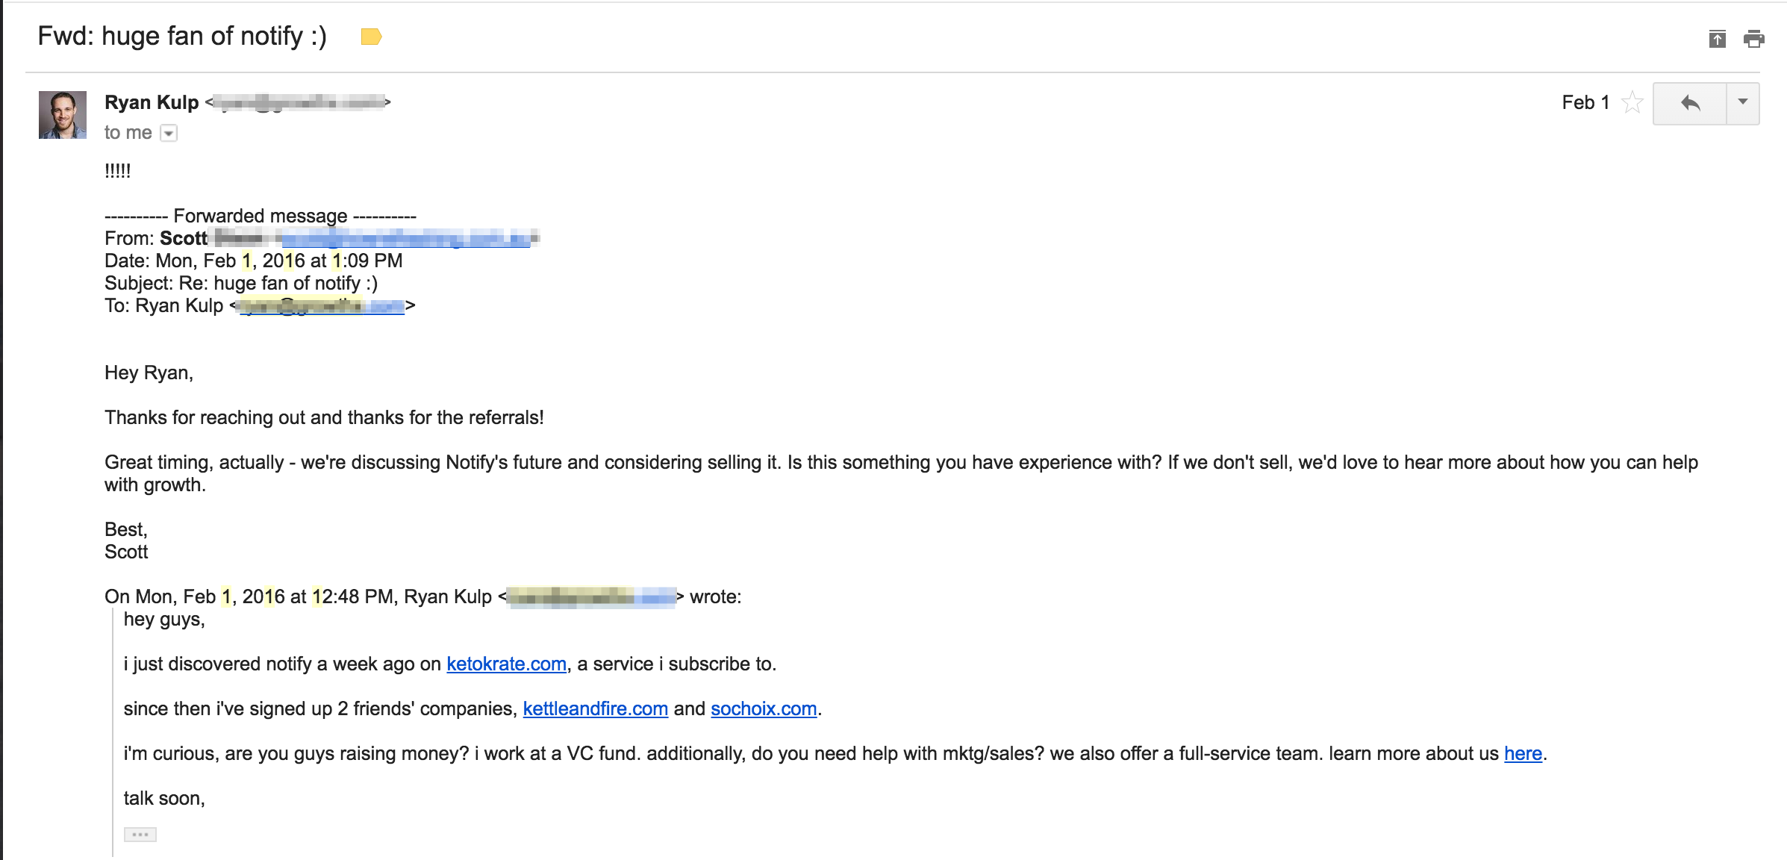Click the reply arrow button
1787x860 pixels.
(1690, 103)
